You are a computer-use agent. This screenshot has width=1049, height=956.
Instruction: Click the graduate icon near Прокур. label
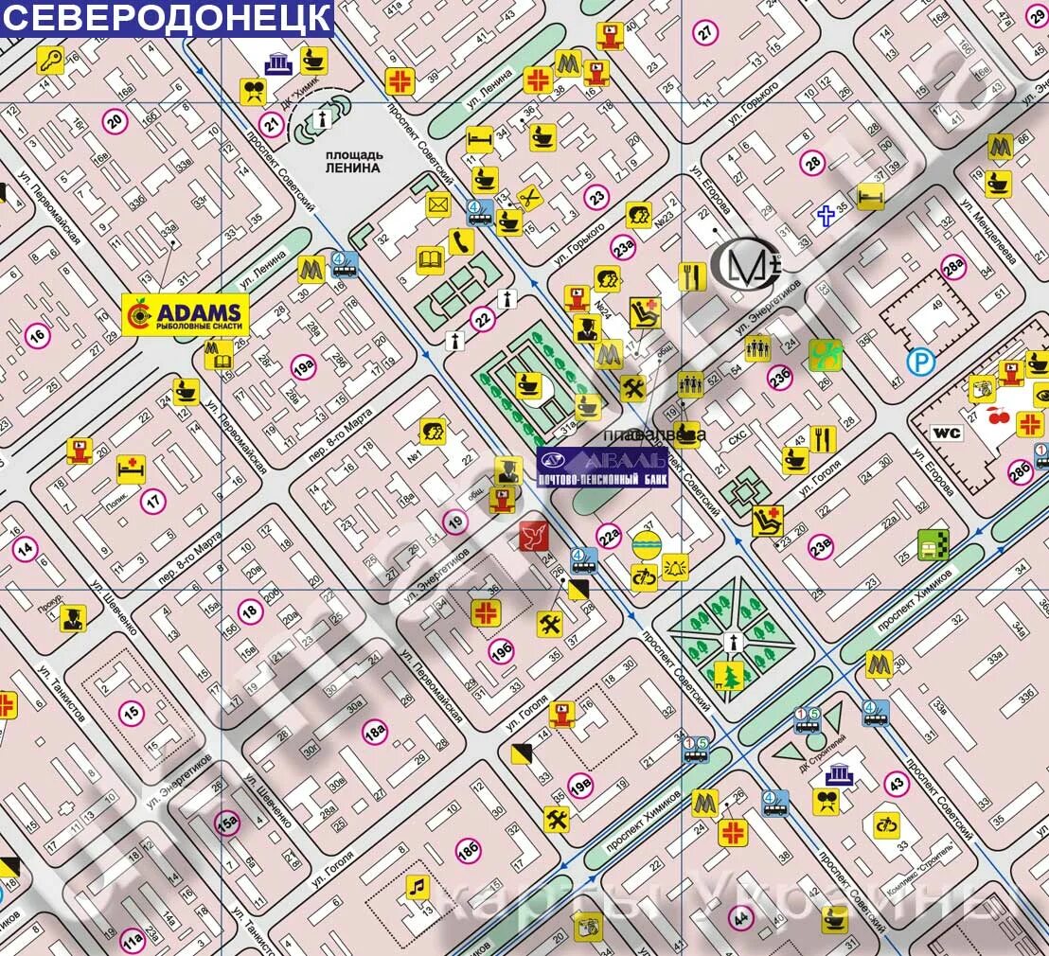(x=73, y=618)
